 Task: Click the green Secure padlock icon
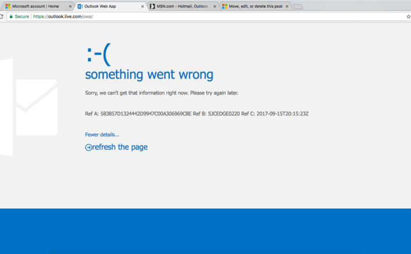pos(11,17)
